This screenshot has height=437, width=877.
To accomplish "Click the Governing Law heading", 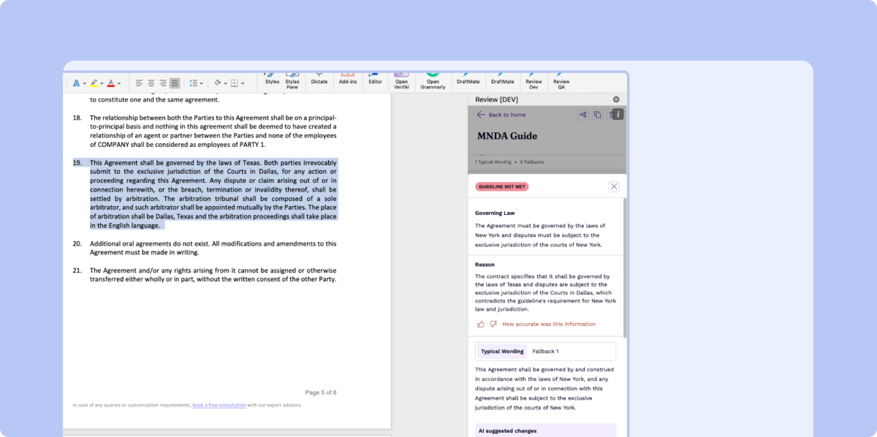I will pos(495,213).
